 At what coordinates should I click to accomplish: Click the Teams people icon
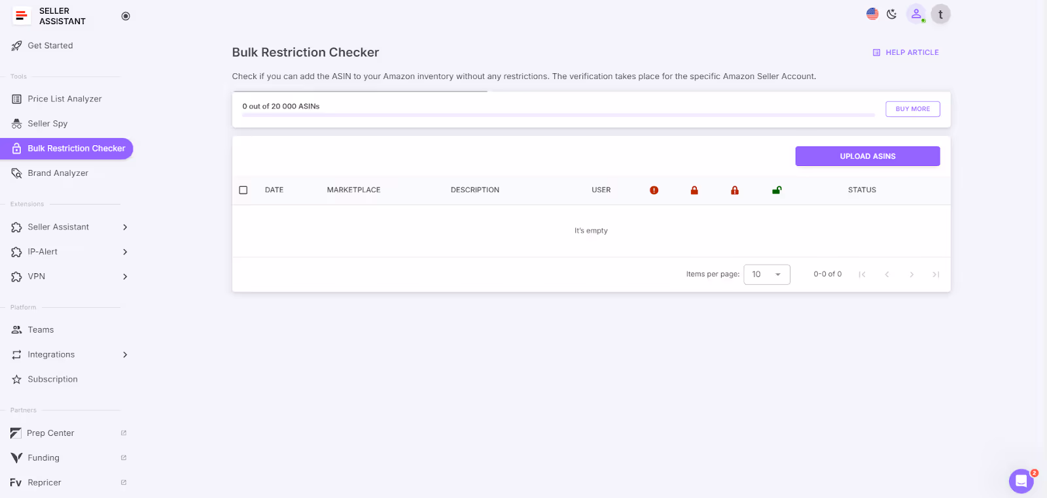17,330
